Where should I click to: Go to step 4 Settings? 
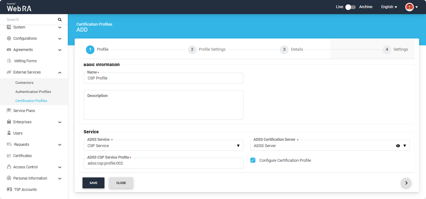coord(395,49)
